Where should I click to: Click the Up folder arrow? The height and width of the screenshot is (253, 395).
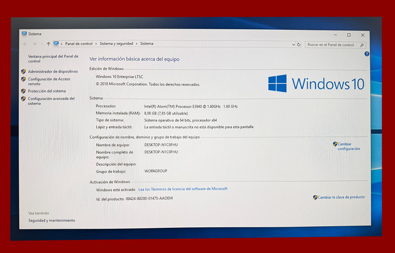point(48,44)
